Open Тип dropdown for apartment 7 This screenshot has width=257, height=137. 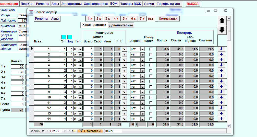point(80,81)
